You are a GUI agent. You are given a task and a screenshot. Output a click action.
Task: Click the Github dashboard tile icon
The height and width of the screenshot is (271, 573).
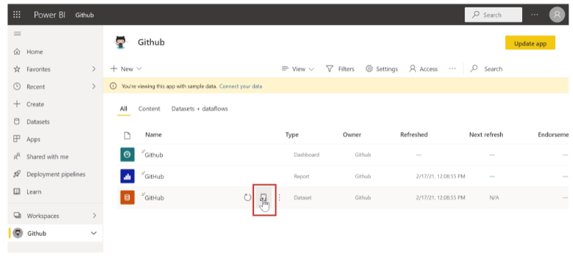point(127,155)
